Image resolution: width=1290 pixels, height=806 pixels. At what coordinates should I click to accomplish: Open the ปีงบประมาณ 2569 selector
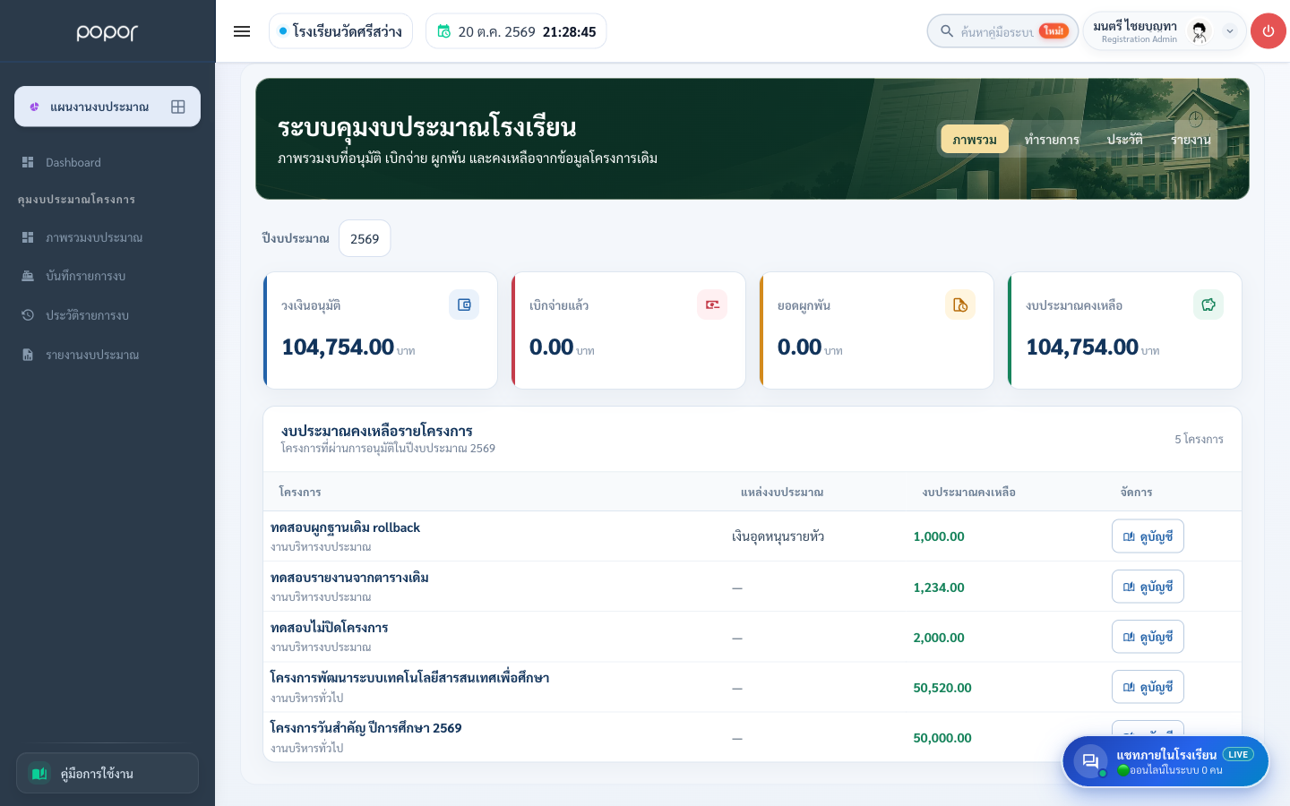pyautogui.click(x=365, y=238)
